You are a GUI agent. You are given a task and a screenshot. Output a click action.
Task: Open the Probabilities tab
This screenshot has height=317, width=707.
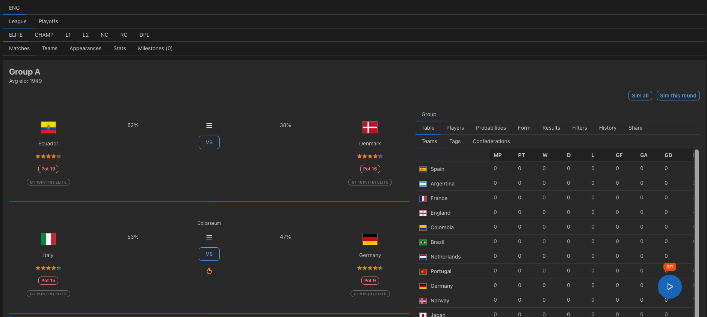[x=491, y=128]
